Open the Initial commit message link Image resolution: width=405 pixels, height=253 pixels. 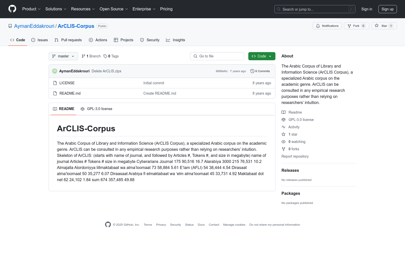coord(154,83)
